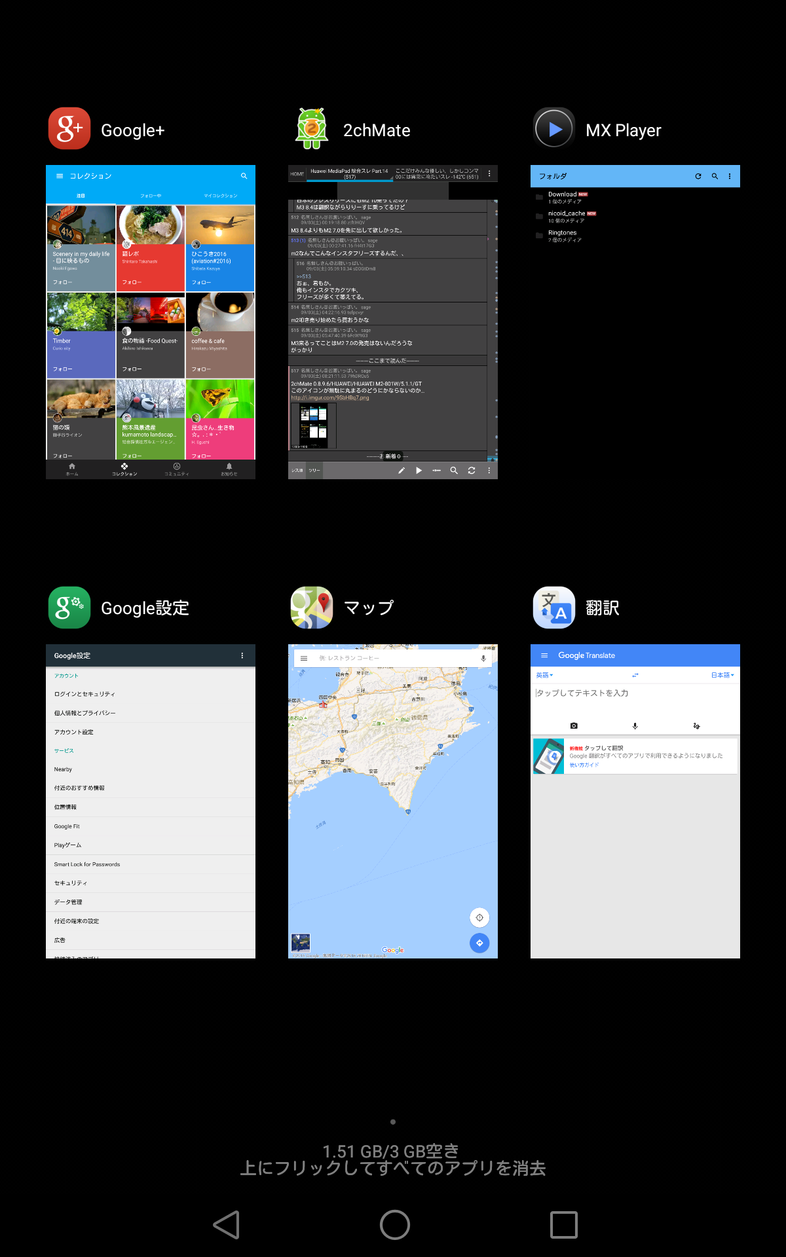Open 個人情報とプライバシー in Google設定
This screenshot has width=786, height=1257.
(151, 713)
